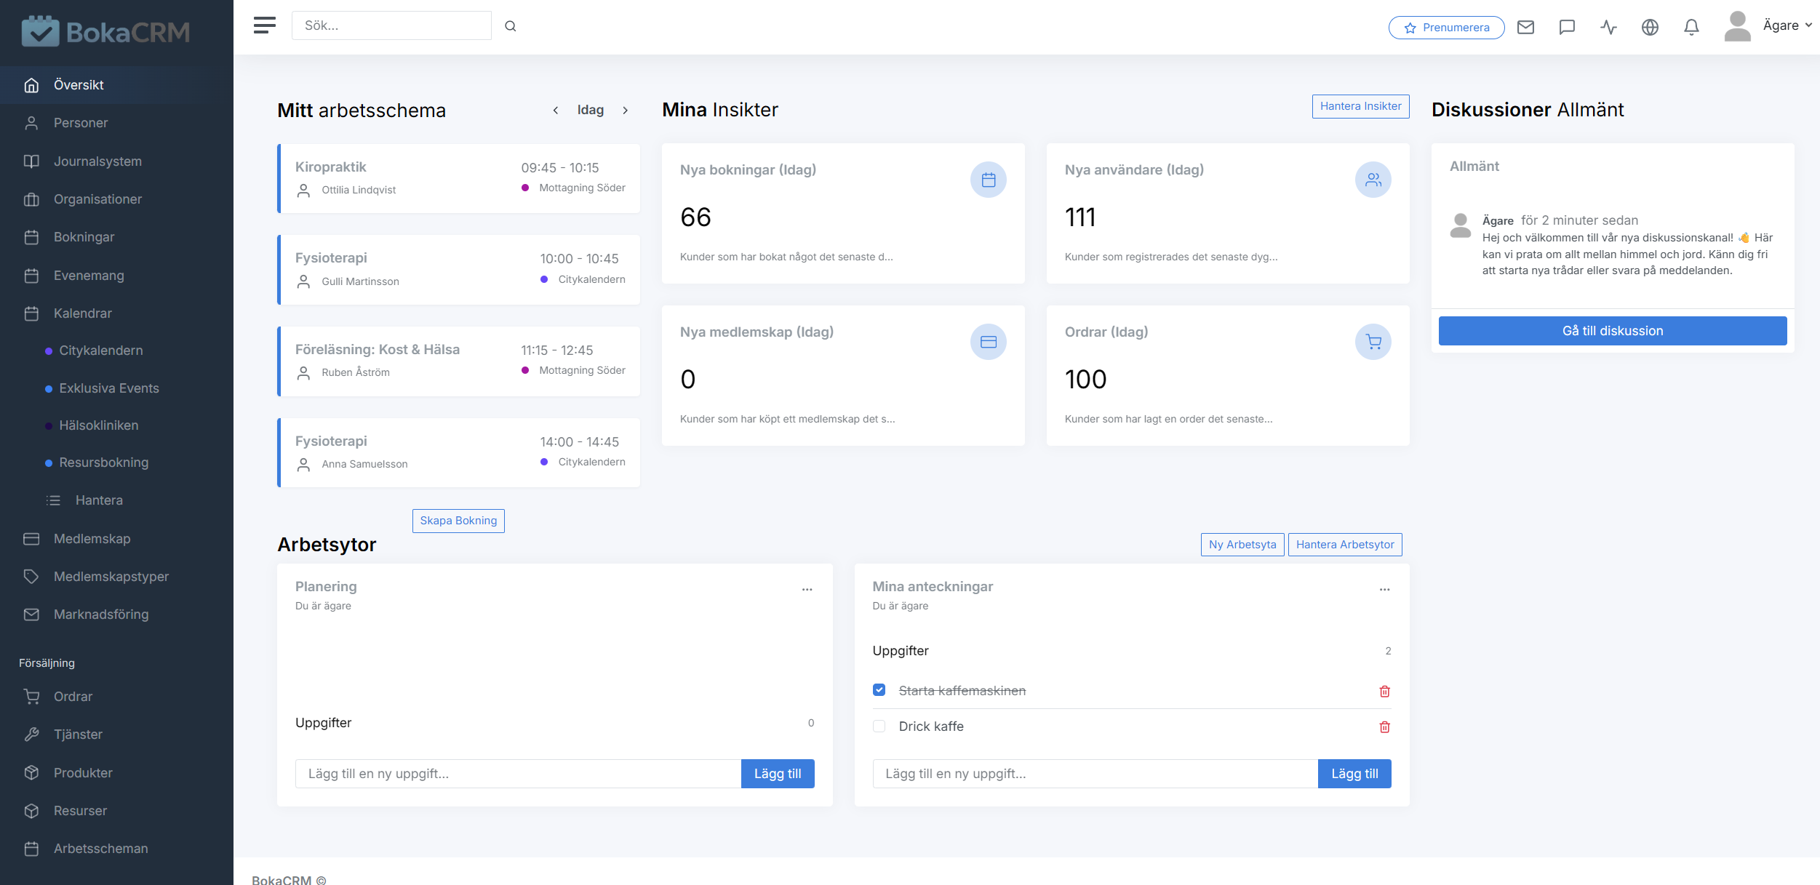Select Citykalendern under Kalendrar

(x=100, y=350)
